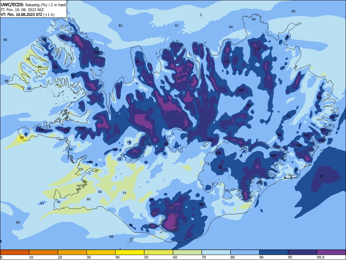
Task: Click the 10–20 orange legend swatch
Action: tap(44, 252)
